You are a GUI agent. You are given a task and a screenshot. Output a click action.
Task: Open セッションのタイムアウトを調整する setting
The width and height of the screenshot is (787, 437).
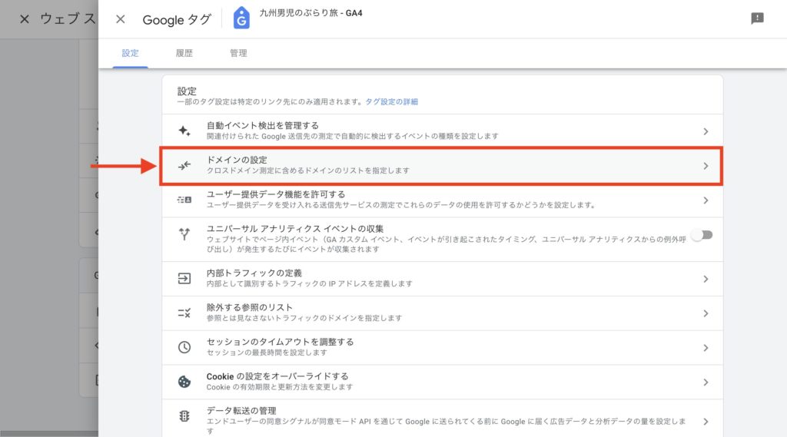point(442,347)
